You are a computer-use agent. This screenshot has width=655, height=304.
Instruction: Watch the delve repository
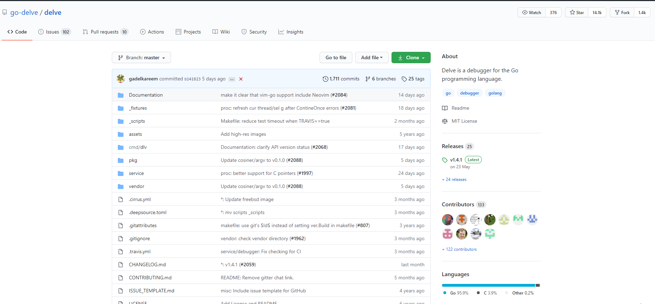point(532,12)
